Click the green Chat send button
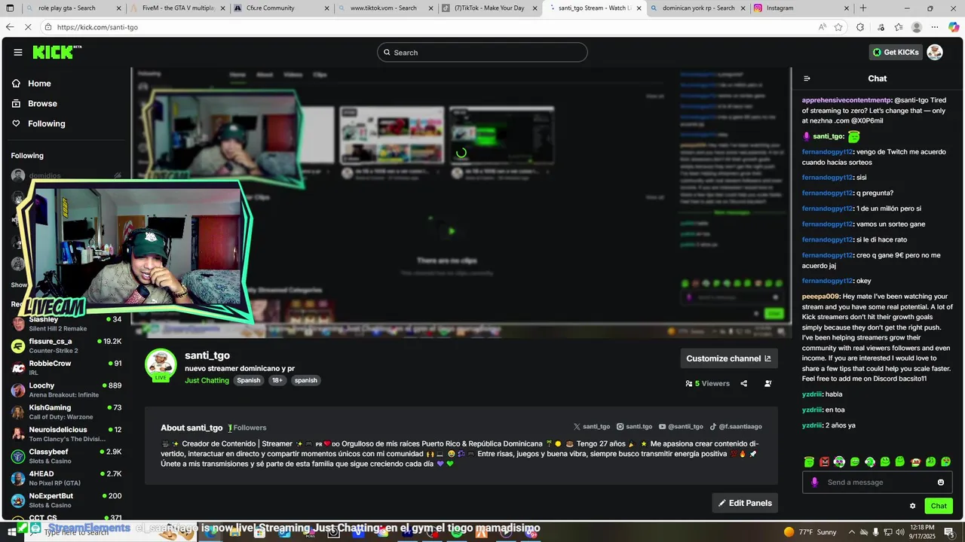Screen dimensions: 965x542 939,506
